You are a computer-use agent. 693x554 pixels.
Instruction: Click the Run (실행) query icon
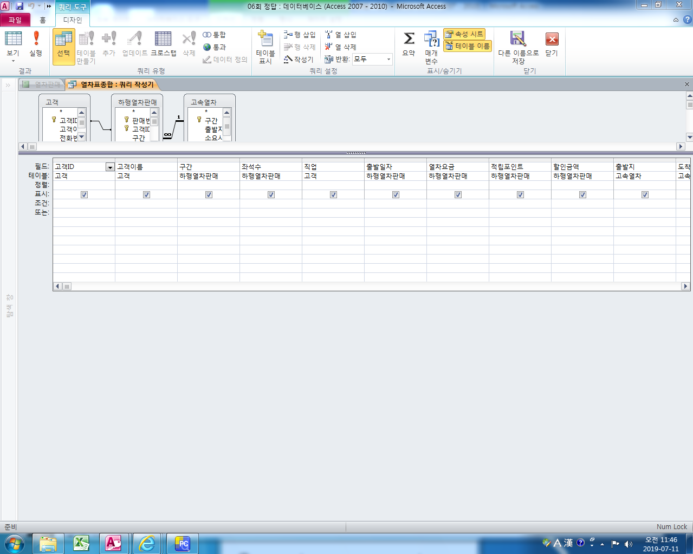pos(36,43)
